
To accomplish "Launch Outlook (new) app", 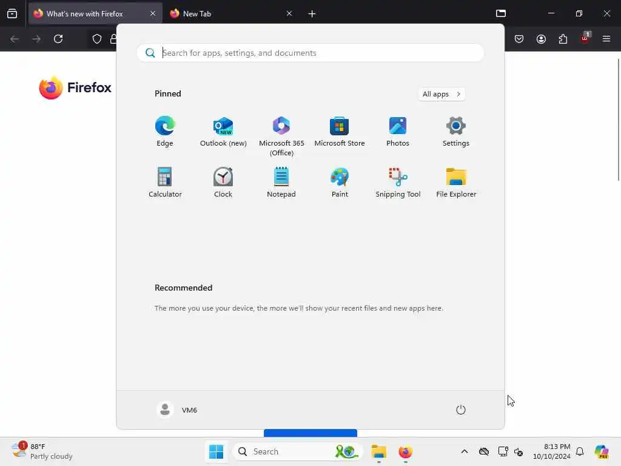I will coord(223,132).
